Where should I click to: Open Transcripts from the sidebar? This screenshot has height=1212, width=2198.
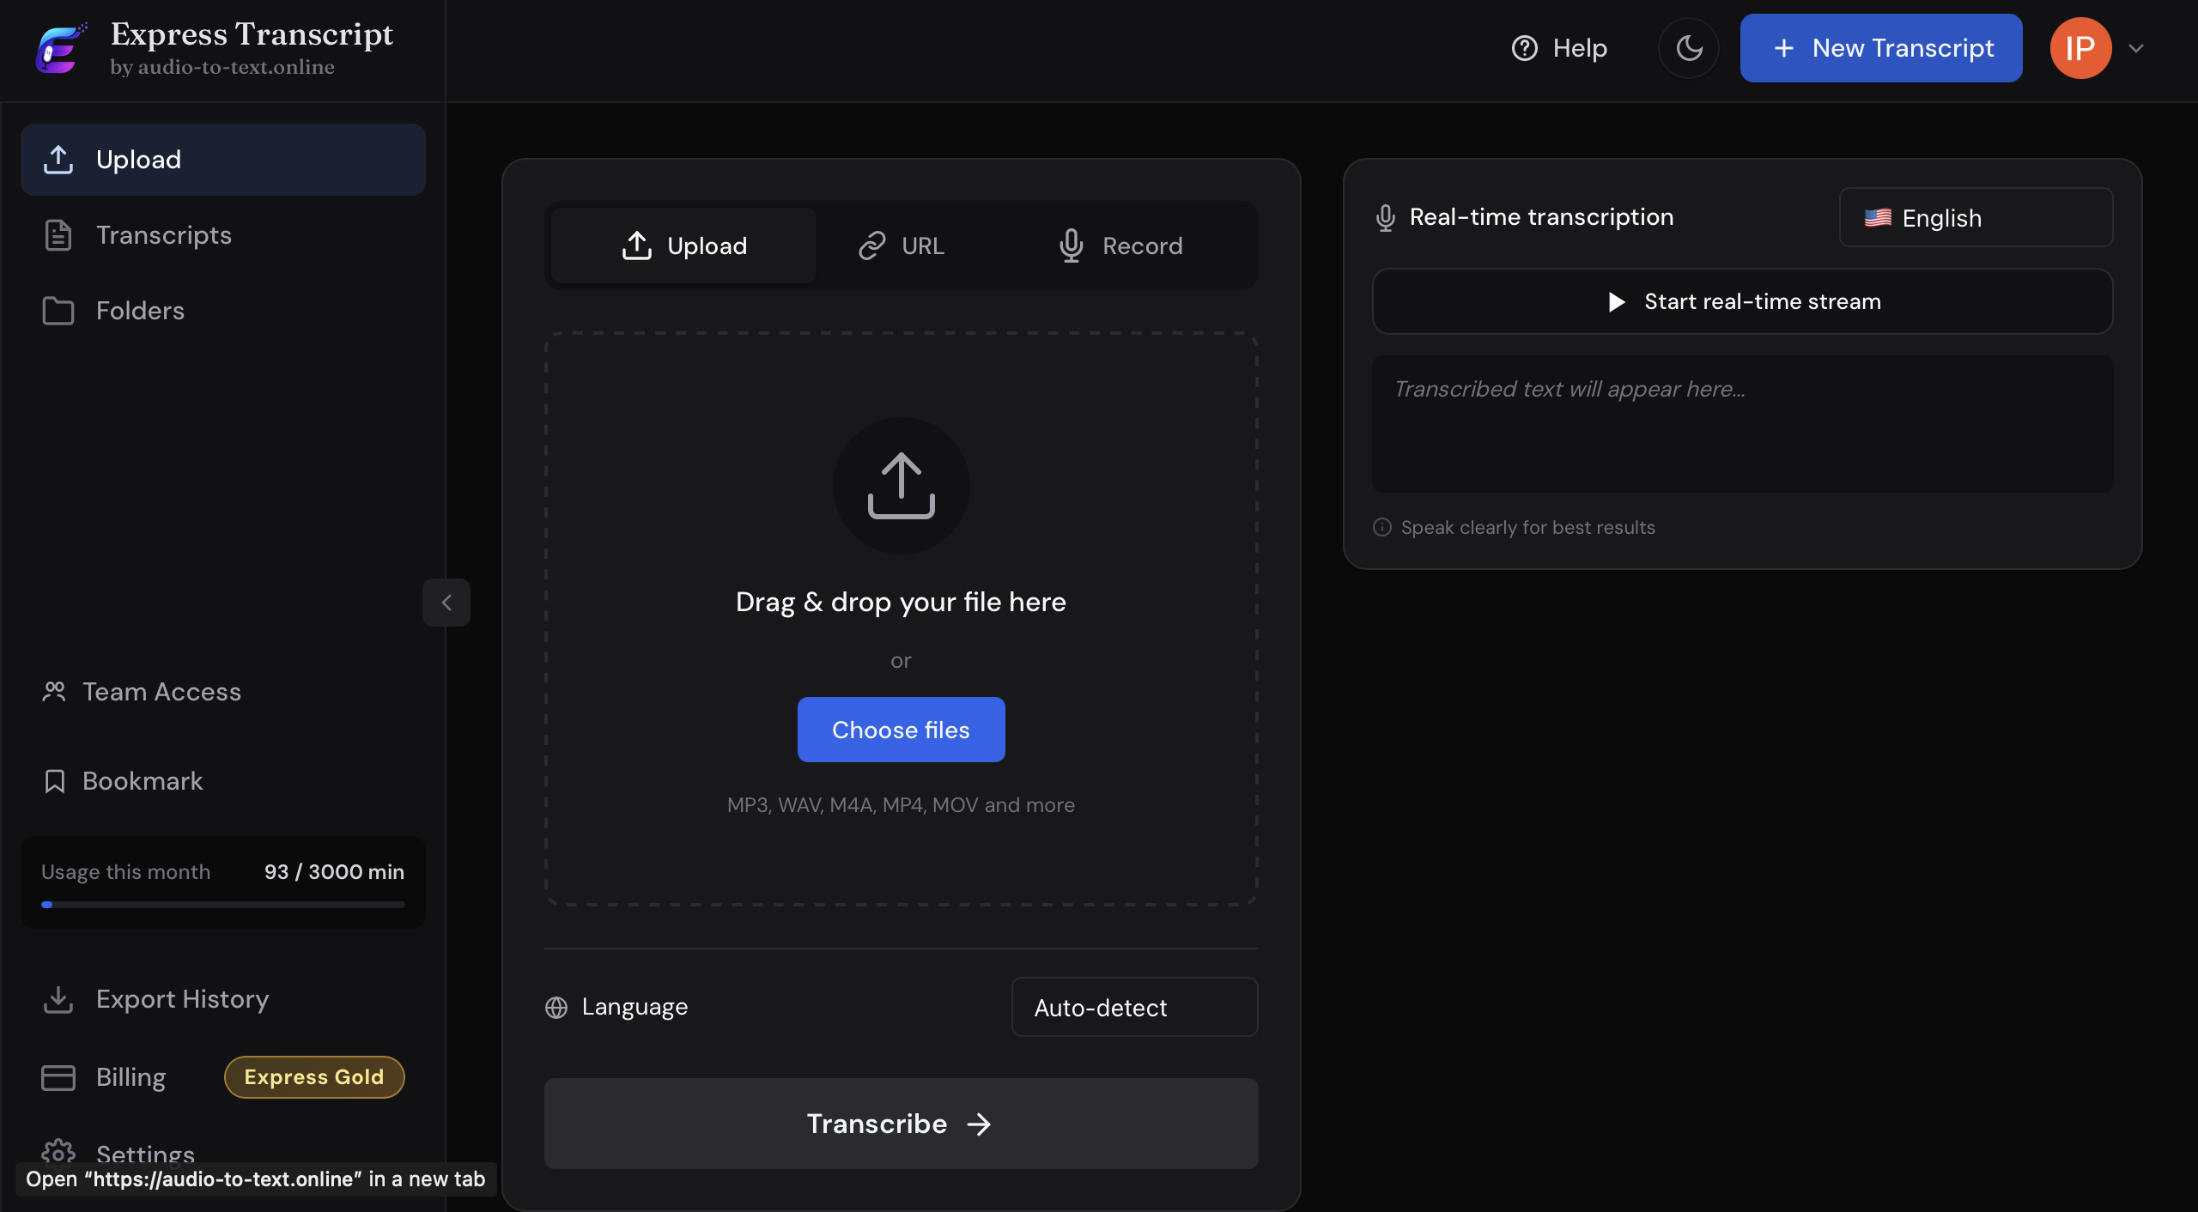coord(163,235)
